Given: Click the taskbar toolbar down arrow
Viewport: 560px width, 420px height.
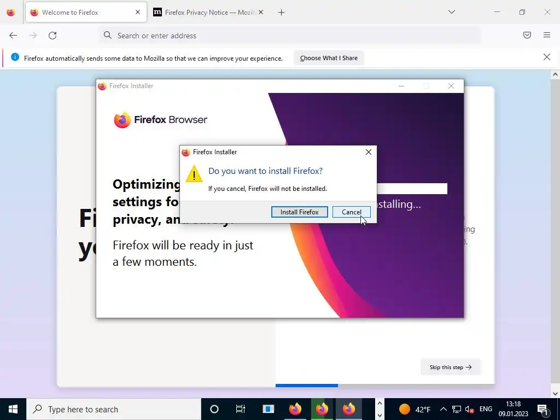Looking at the screenshot, I should click(x=380, y=415).
